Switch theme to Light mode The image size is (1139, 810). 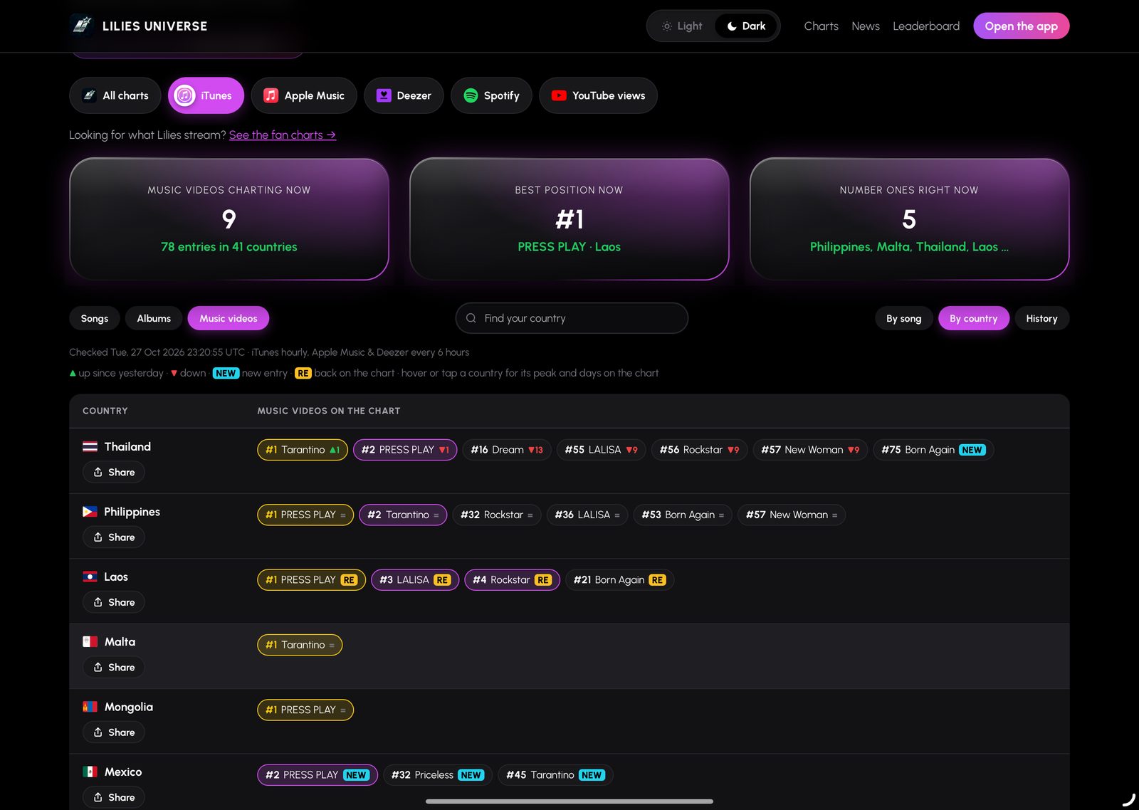[682, 26]
